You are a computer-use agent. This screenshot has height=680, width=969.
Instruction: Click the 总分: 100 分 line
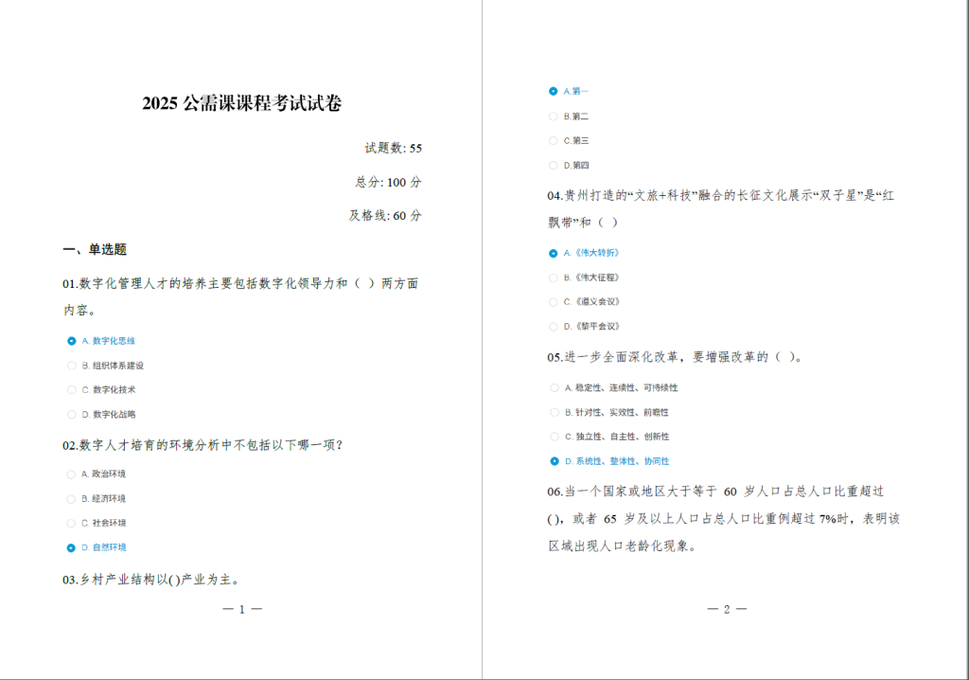pyautogui.click(x=388, y=182)
